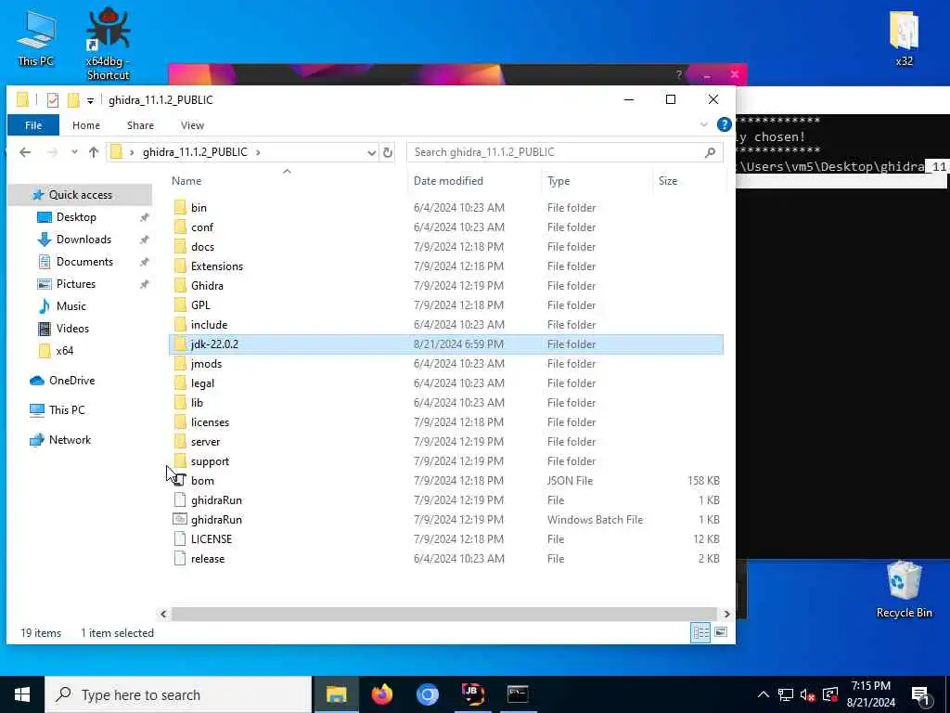Image resolution: width=950 pixels, height=713 pixels.
Task: Go back in File Explorer
Action: pos(25,152)
